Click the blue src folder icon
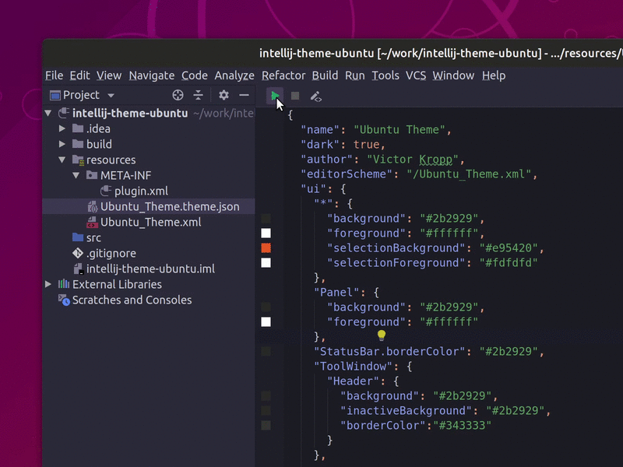This screenshot has width=623, height=467. pos(78,237)
